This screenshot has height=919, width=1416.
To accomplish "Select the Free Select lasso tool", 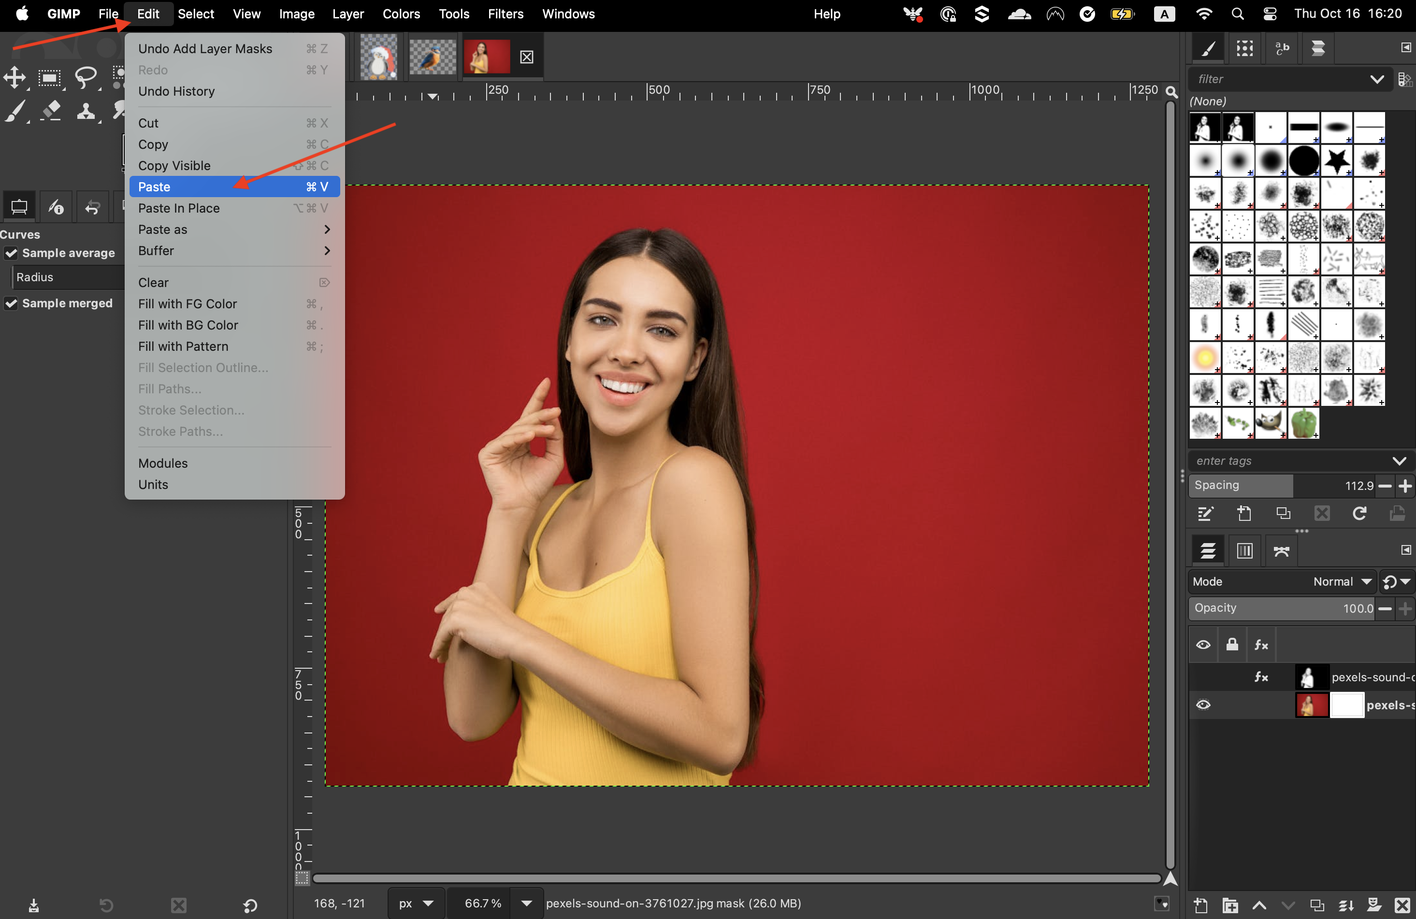I will (x=86, y=77).
